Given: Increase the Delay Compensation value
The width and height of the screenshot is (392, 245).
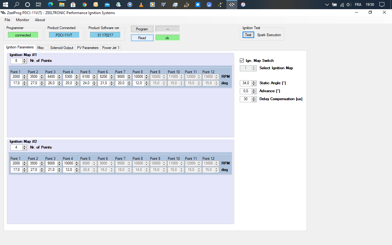Looking at the screenshot, I should [254, 98].
